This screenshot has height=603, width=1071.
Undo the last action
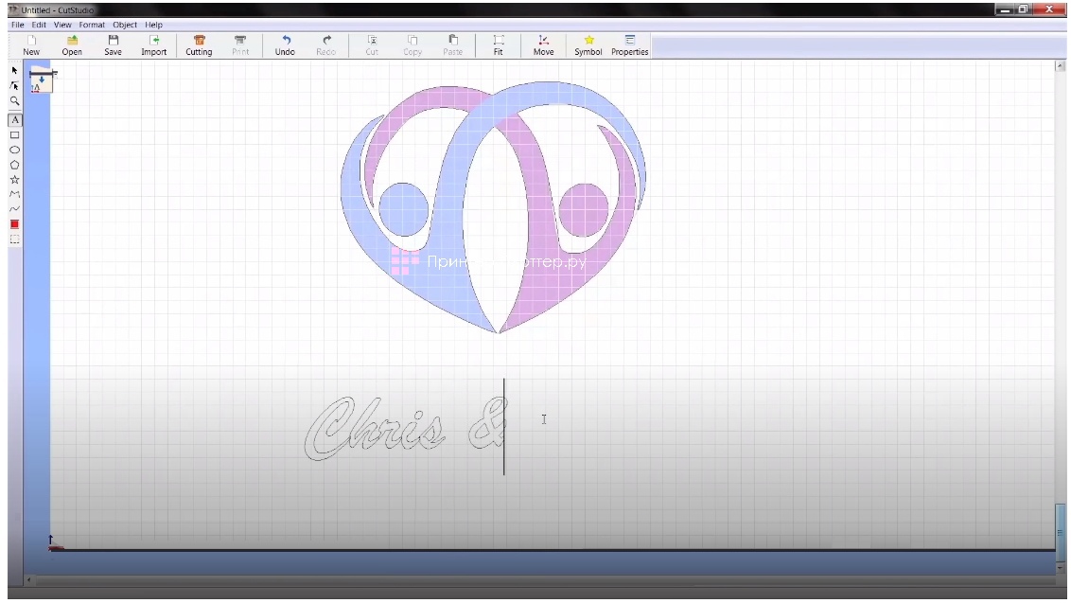click(x=285, y=45)
